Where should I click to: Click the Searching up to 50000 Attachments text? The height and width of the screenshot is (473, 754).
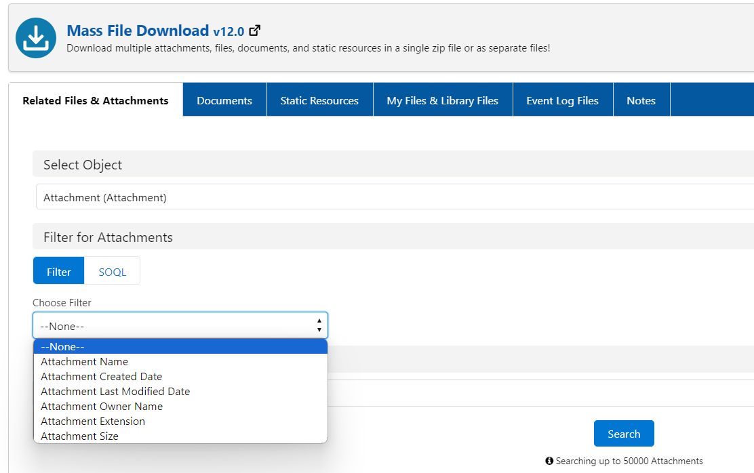coord(629,461)
